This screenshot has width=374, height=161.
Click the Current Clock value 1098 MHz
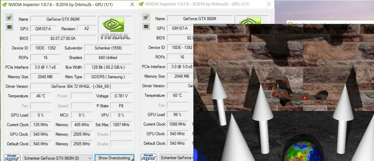click(x=178, y=124)
